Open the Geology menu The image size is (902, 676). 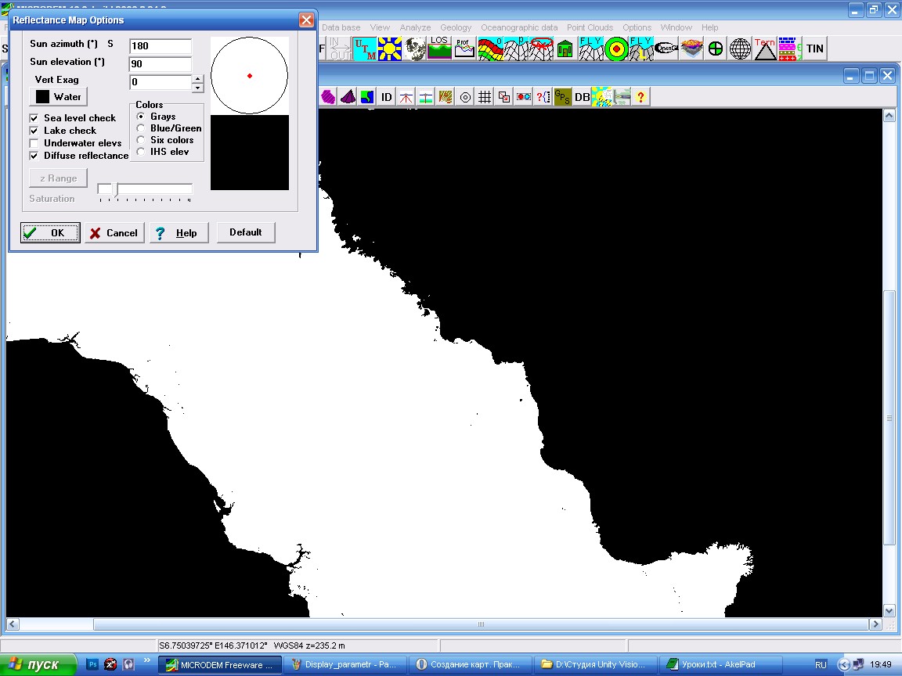456,27
